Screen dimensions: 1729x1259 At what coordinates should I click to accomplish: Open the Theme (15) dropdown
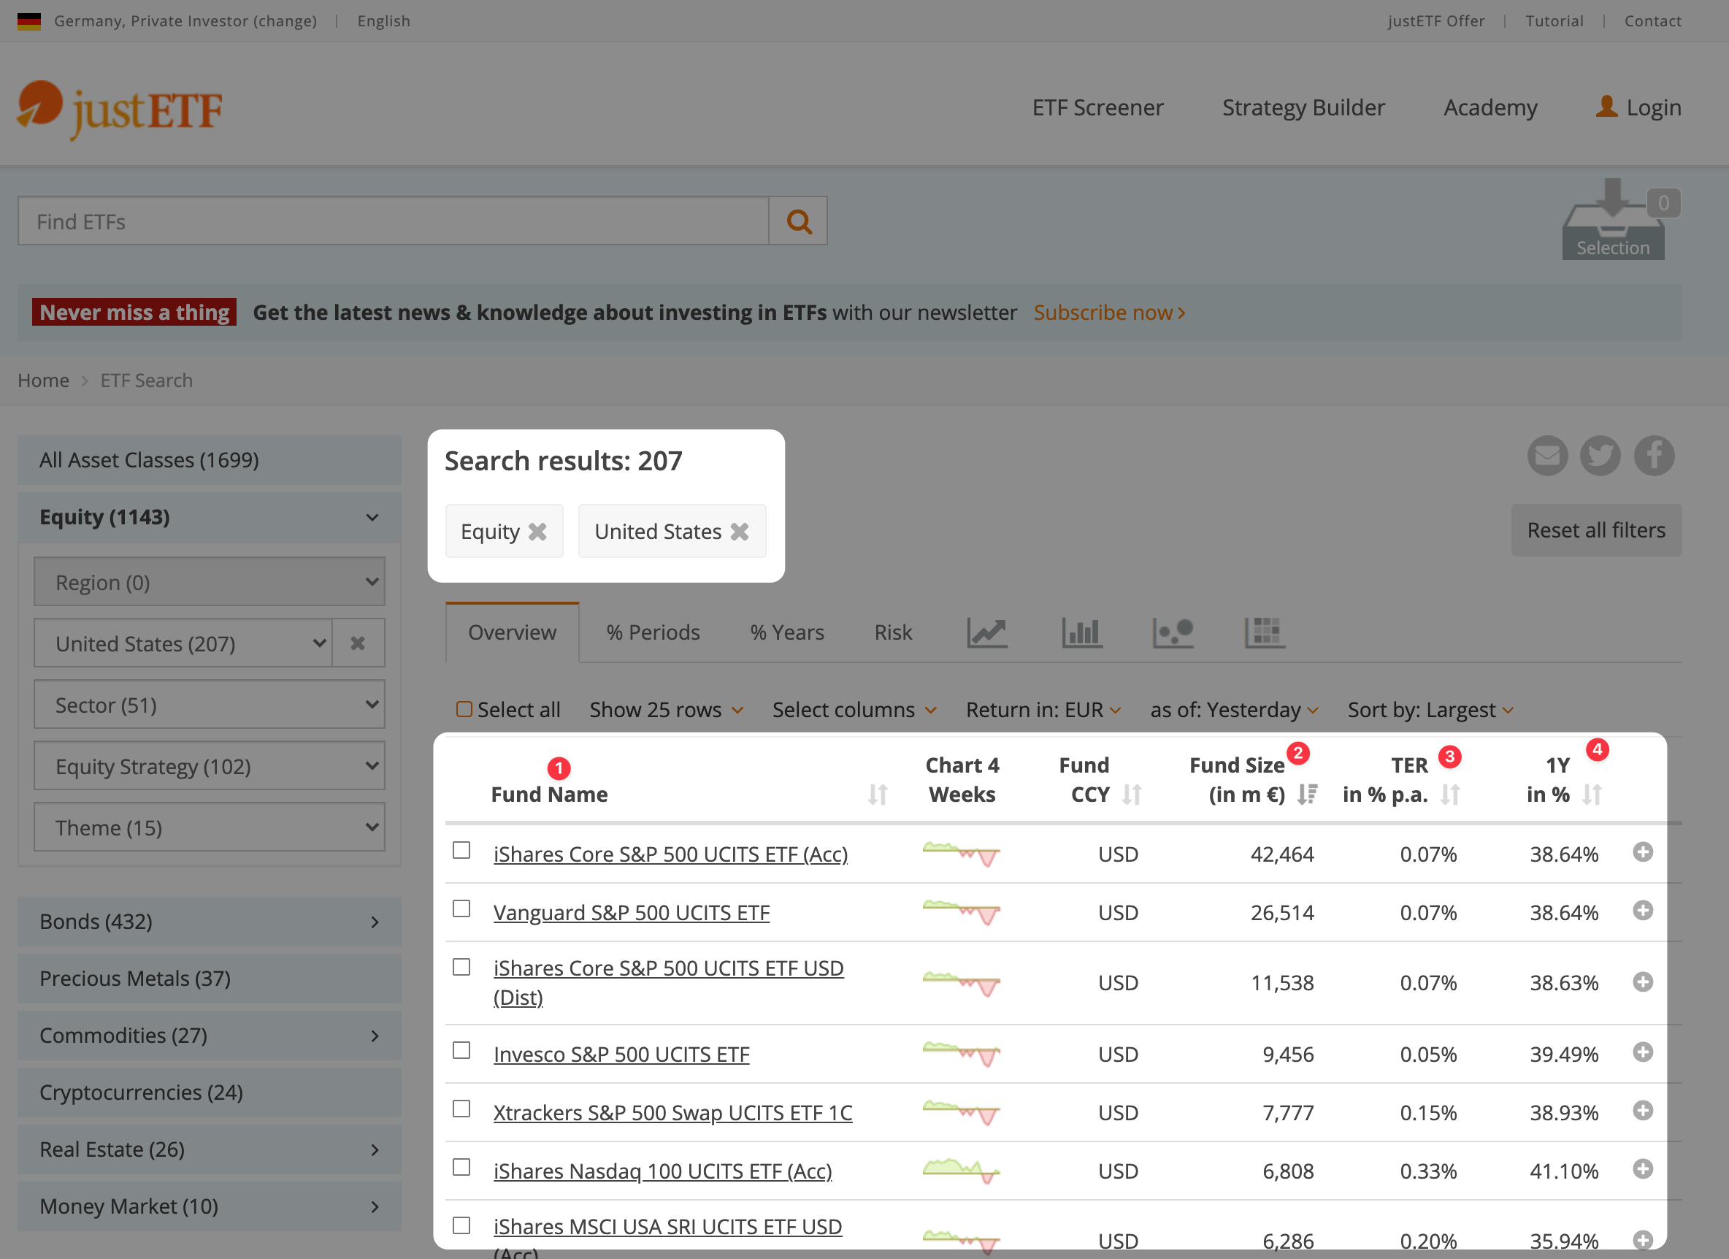coord(209,827)
